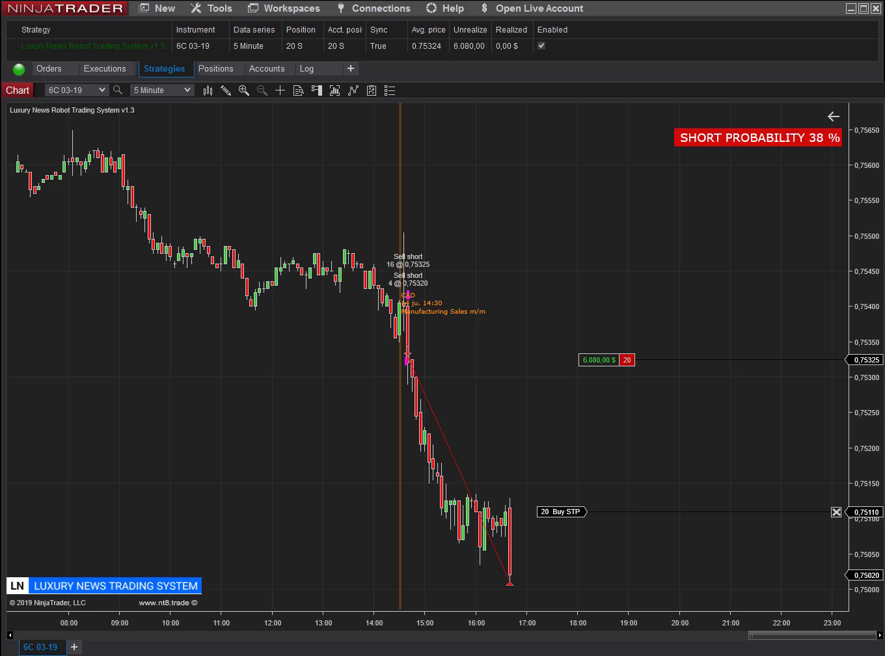Open the strategies icon in chart toolbar
The width and height of the screenshot is (885, 656).
click(x=372, y=90)
